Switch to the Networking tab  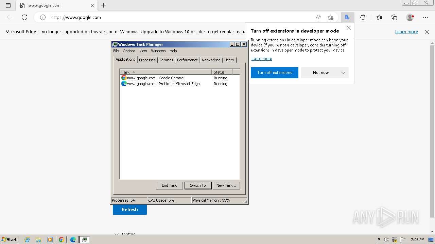pos(211,60)
